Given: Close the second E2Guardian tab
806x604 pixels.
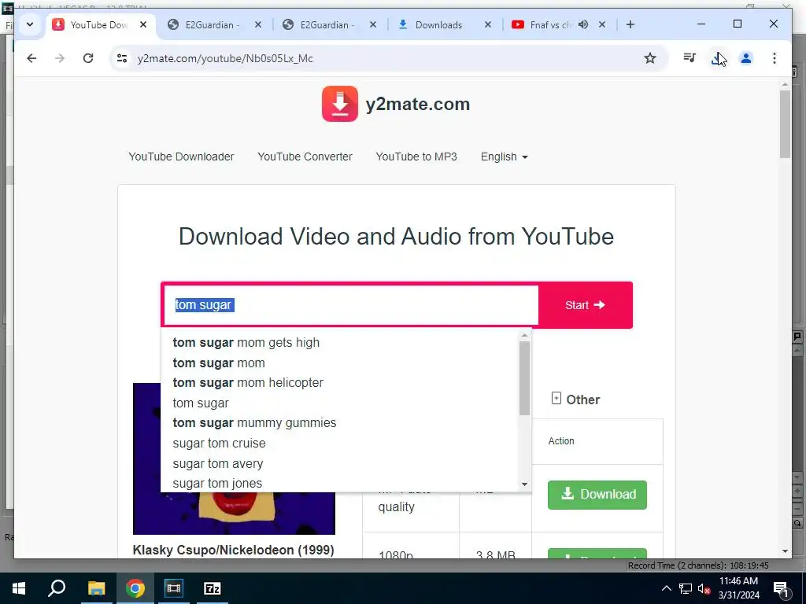Looking at the screenshot, I should coord(372,24).
